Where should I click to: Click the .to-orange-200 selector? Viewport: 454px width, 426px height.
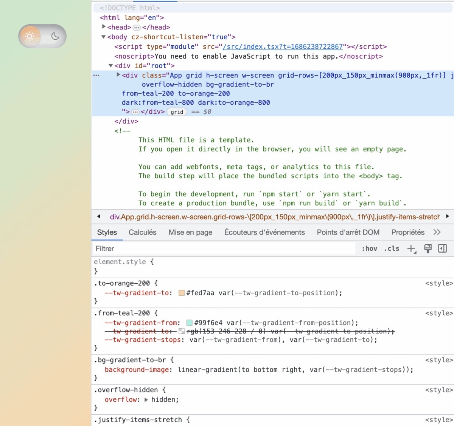(121, 283)
